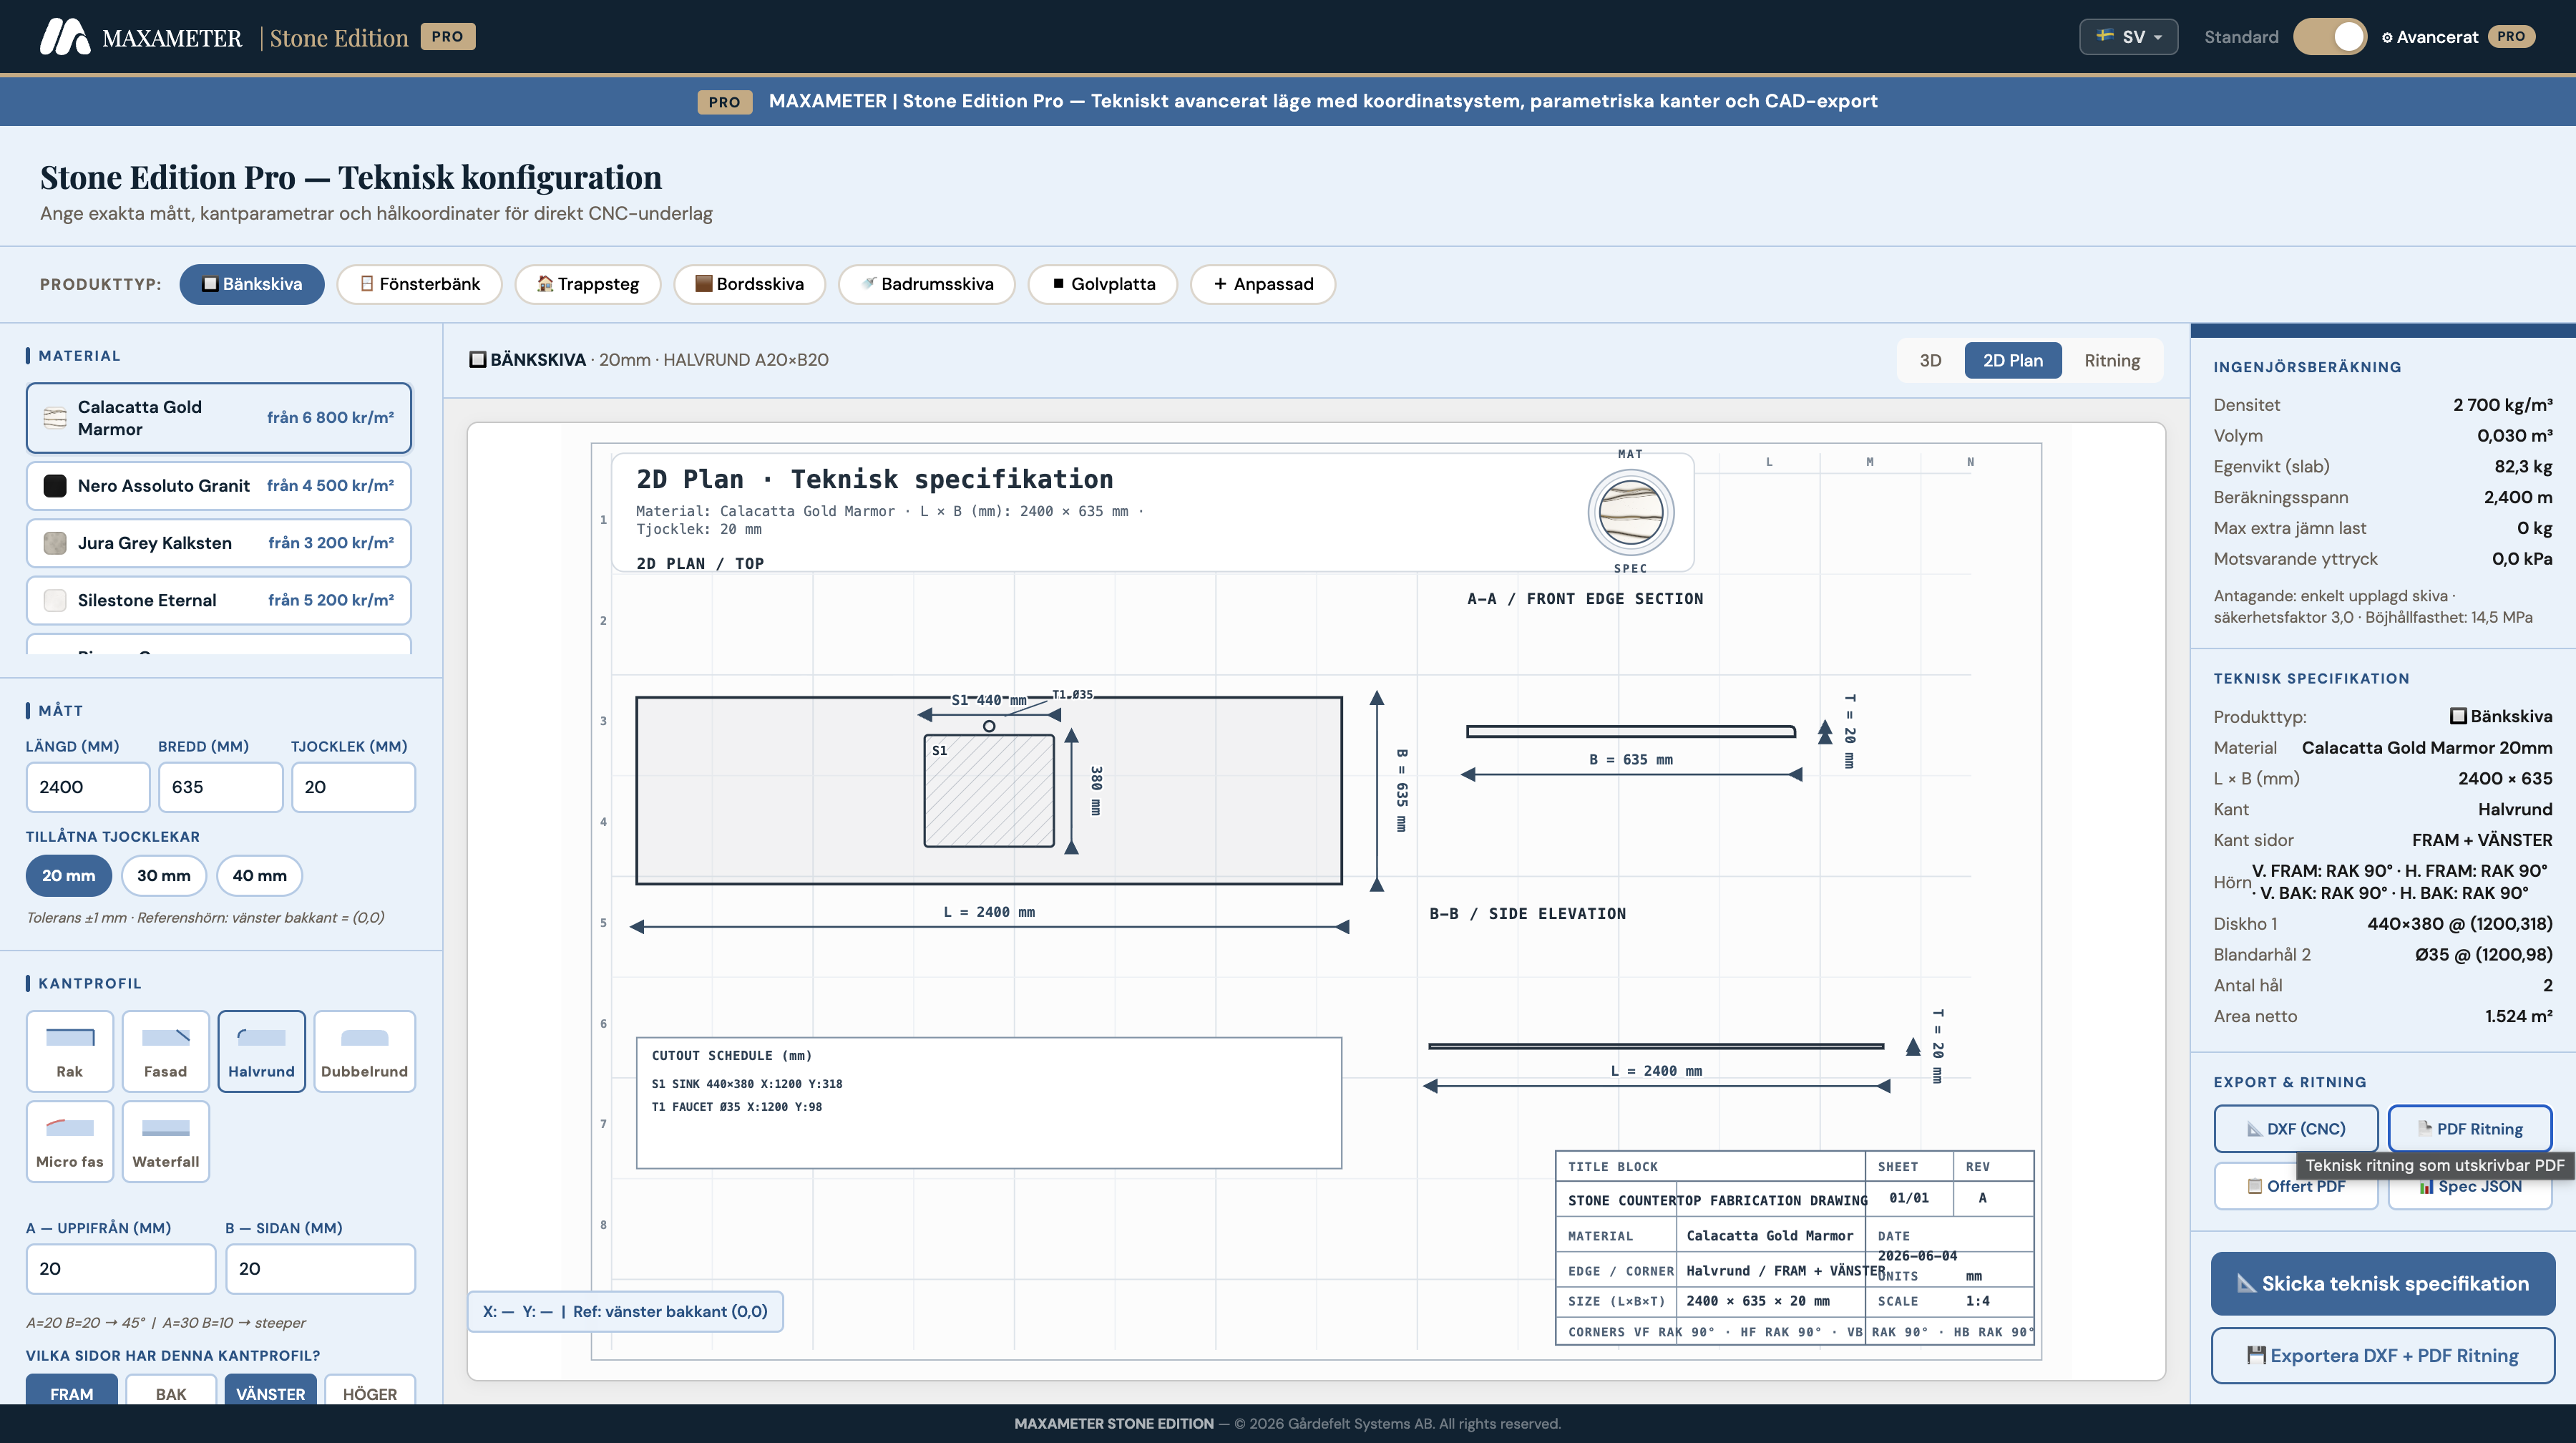Select Trappsteg product type
2576x1443 pixels.
[588, 284]
